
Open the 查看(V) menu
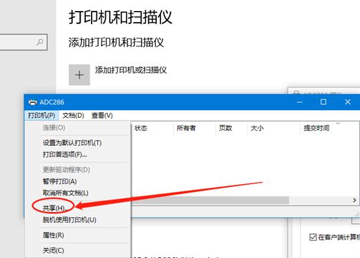pyautogui.click(x=102, y=115)
